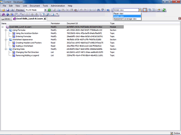The width and height of the screenshot is (181, 135).
Task: Click the Collapse all minus icon
Action: pyautogui.click(x=94, y=10)
